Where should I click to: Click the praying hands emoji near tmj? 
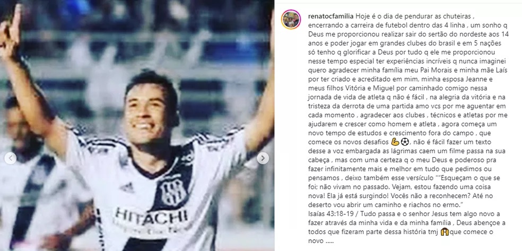[x=444, y=232]
